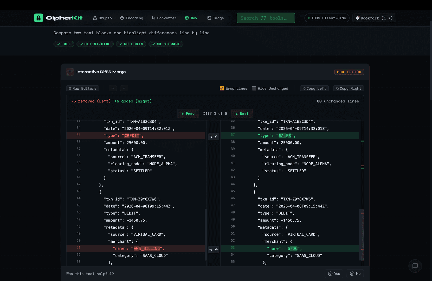Open the Image tools menu
Viewport: 432px width, 281px height.
pyautogui.click(x=216, y=18)
